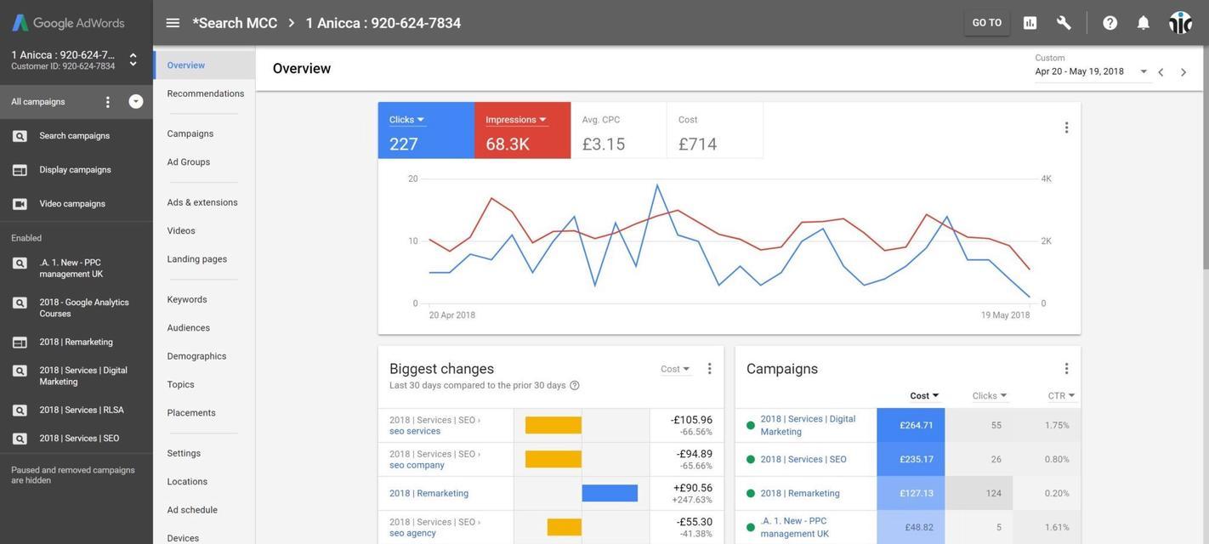
Task: Open the account avatar menu
Action: pyautogui.click(x=1180, y=23)
